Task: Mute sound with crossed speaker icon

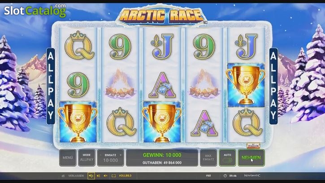Action: click(x=105, y=176)
